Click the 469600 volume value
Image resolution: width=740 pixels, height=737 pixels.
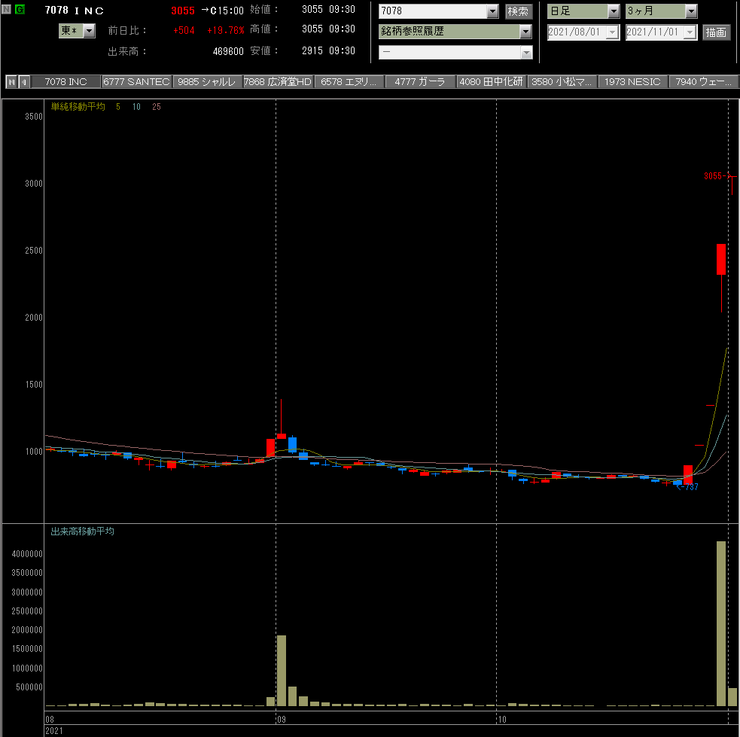(x=228, y=51)
